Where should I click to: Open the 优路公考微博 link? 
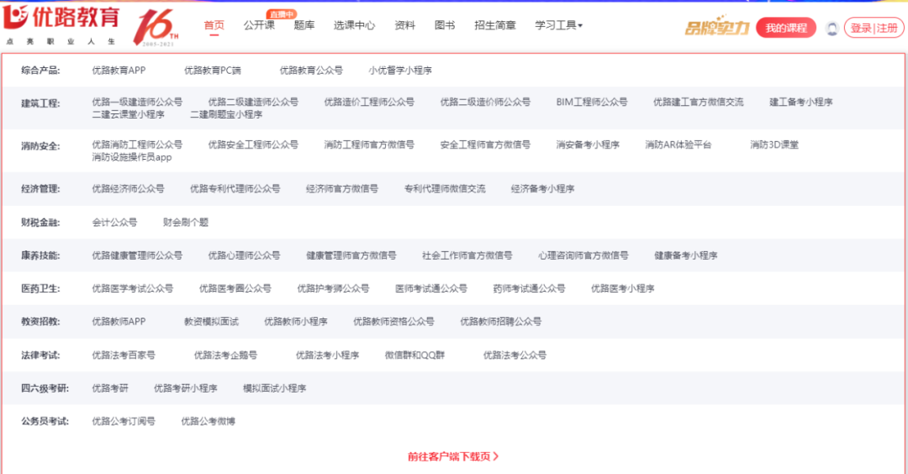(209, 421)
